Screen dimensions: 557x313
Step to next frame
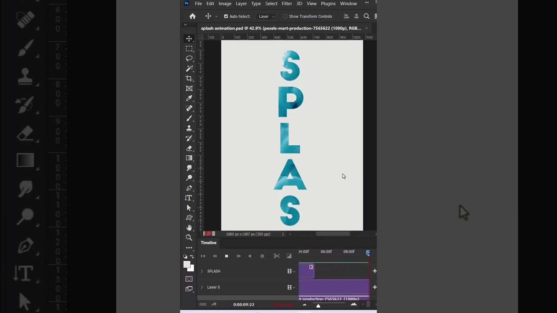238,256
